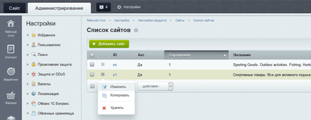The width and height of the screenshot is (311, 120).
Task: Click the Валюты icon
Action: (34, 84)
